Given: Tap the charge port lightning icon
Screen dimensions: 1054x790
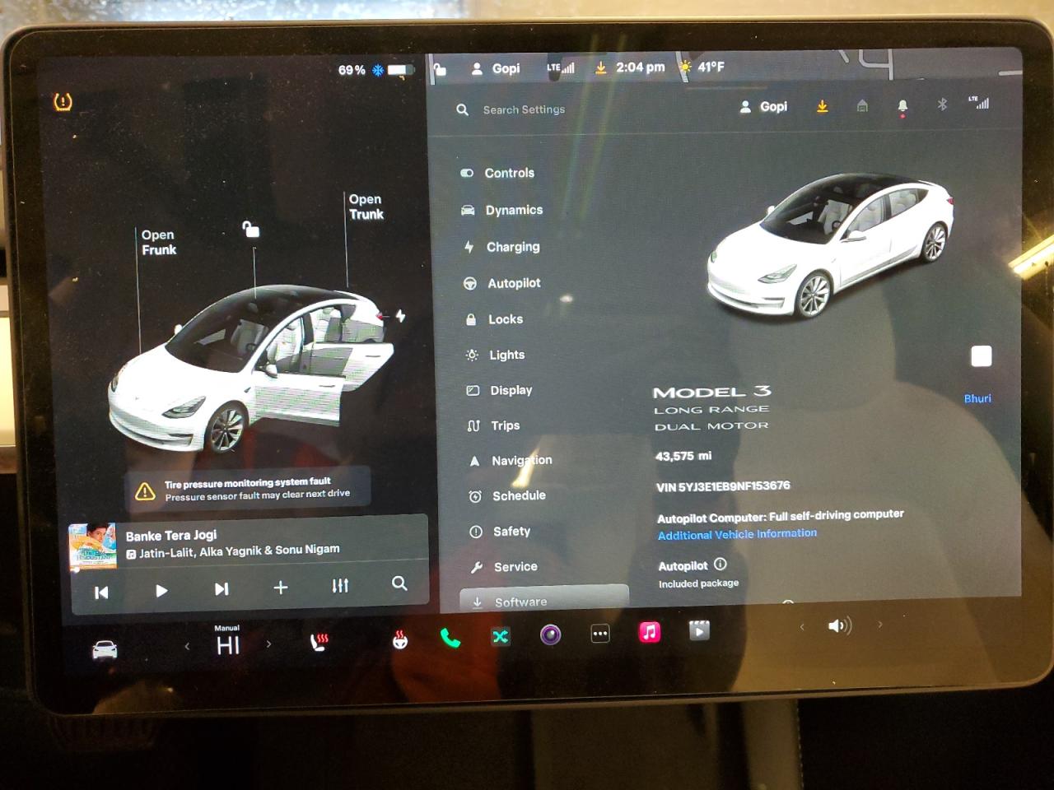Looking at the screenshot, I should 400,315.
